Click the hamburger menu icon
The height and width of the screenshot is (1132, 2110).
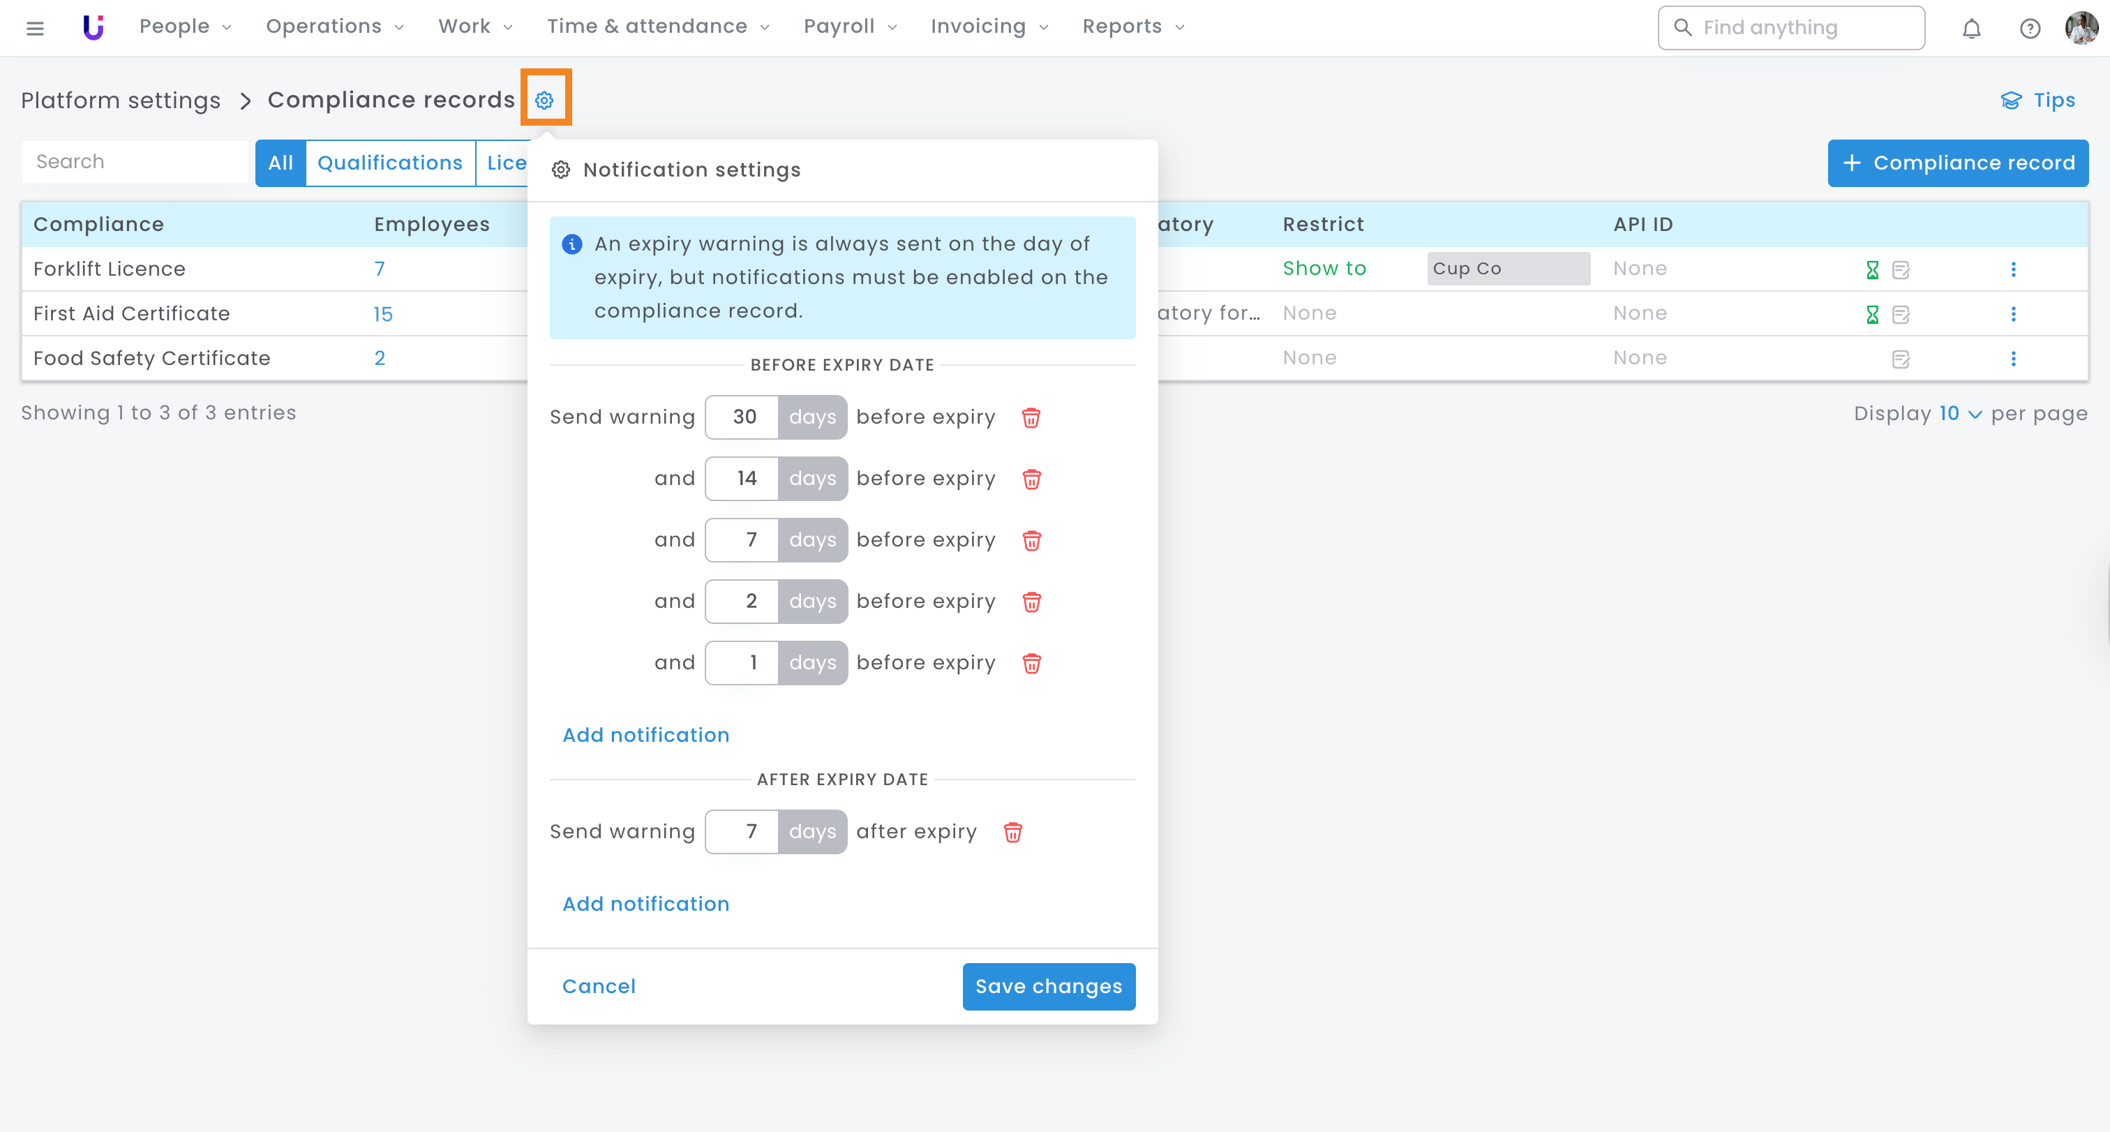coord(34,29)
